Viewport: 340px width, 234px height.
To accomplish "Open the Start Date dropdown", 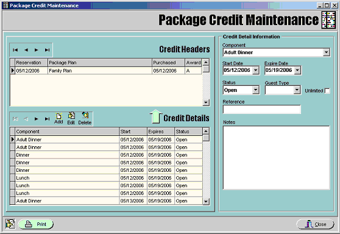I will tap(256, 70).
